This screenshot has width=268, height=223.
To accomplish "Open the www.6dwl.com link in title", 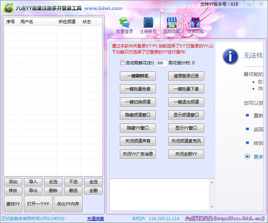I will pos(103,8).
